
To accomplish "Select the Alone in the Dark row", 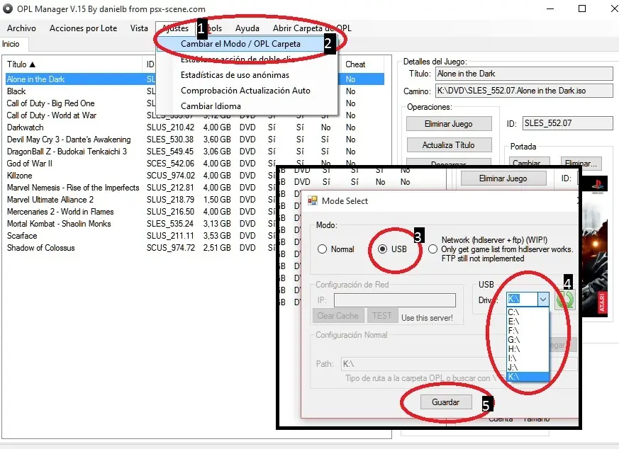I will (x=194, y=79).
